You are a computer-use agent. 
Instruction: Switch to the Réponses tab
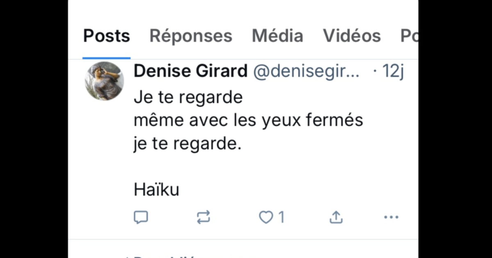[x=191, y=36]
